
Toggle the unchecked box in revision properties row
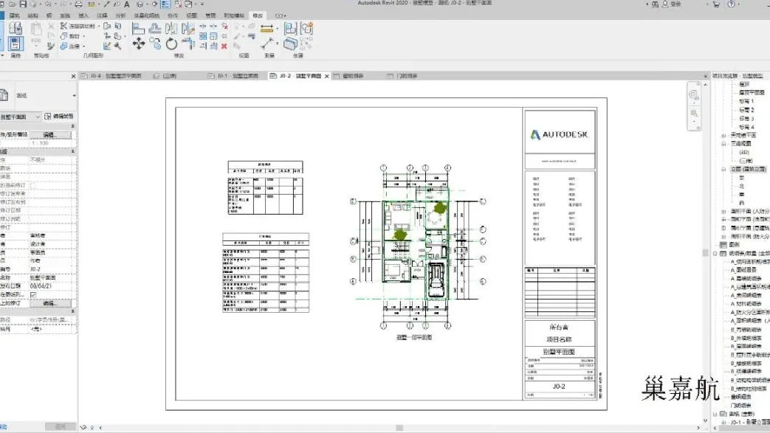33,185
